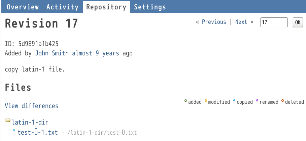Click the purple renamed legend icon
The height and width of the screenshot is (141, 306).
(257, 101)
